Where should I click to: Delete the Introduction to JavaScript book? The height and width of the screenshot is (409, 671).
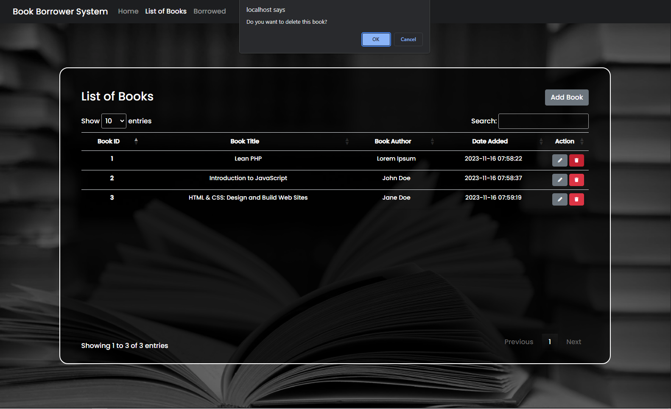pos(576,180)
